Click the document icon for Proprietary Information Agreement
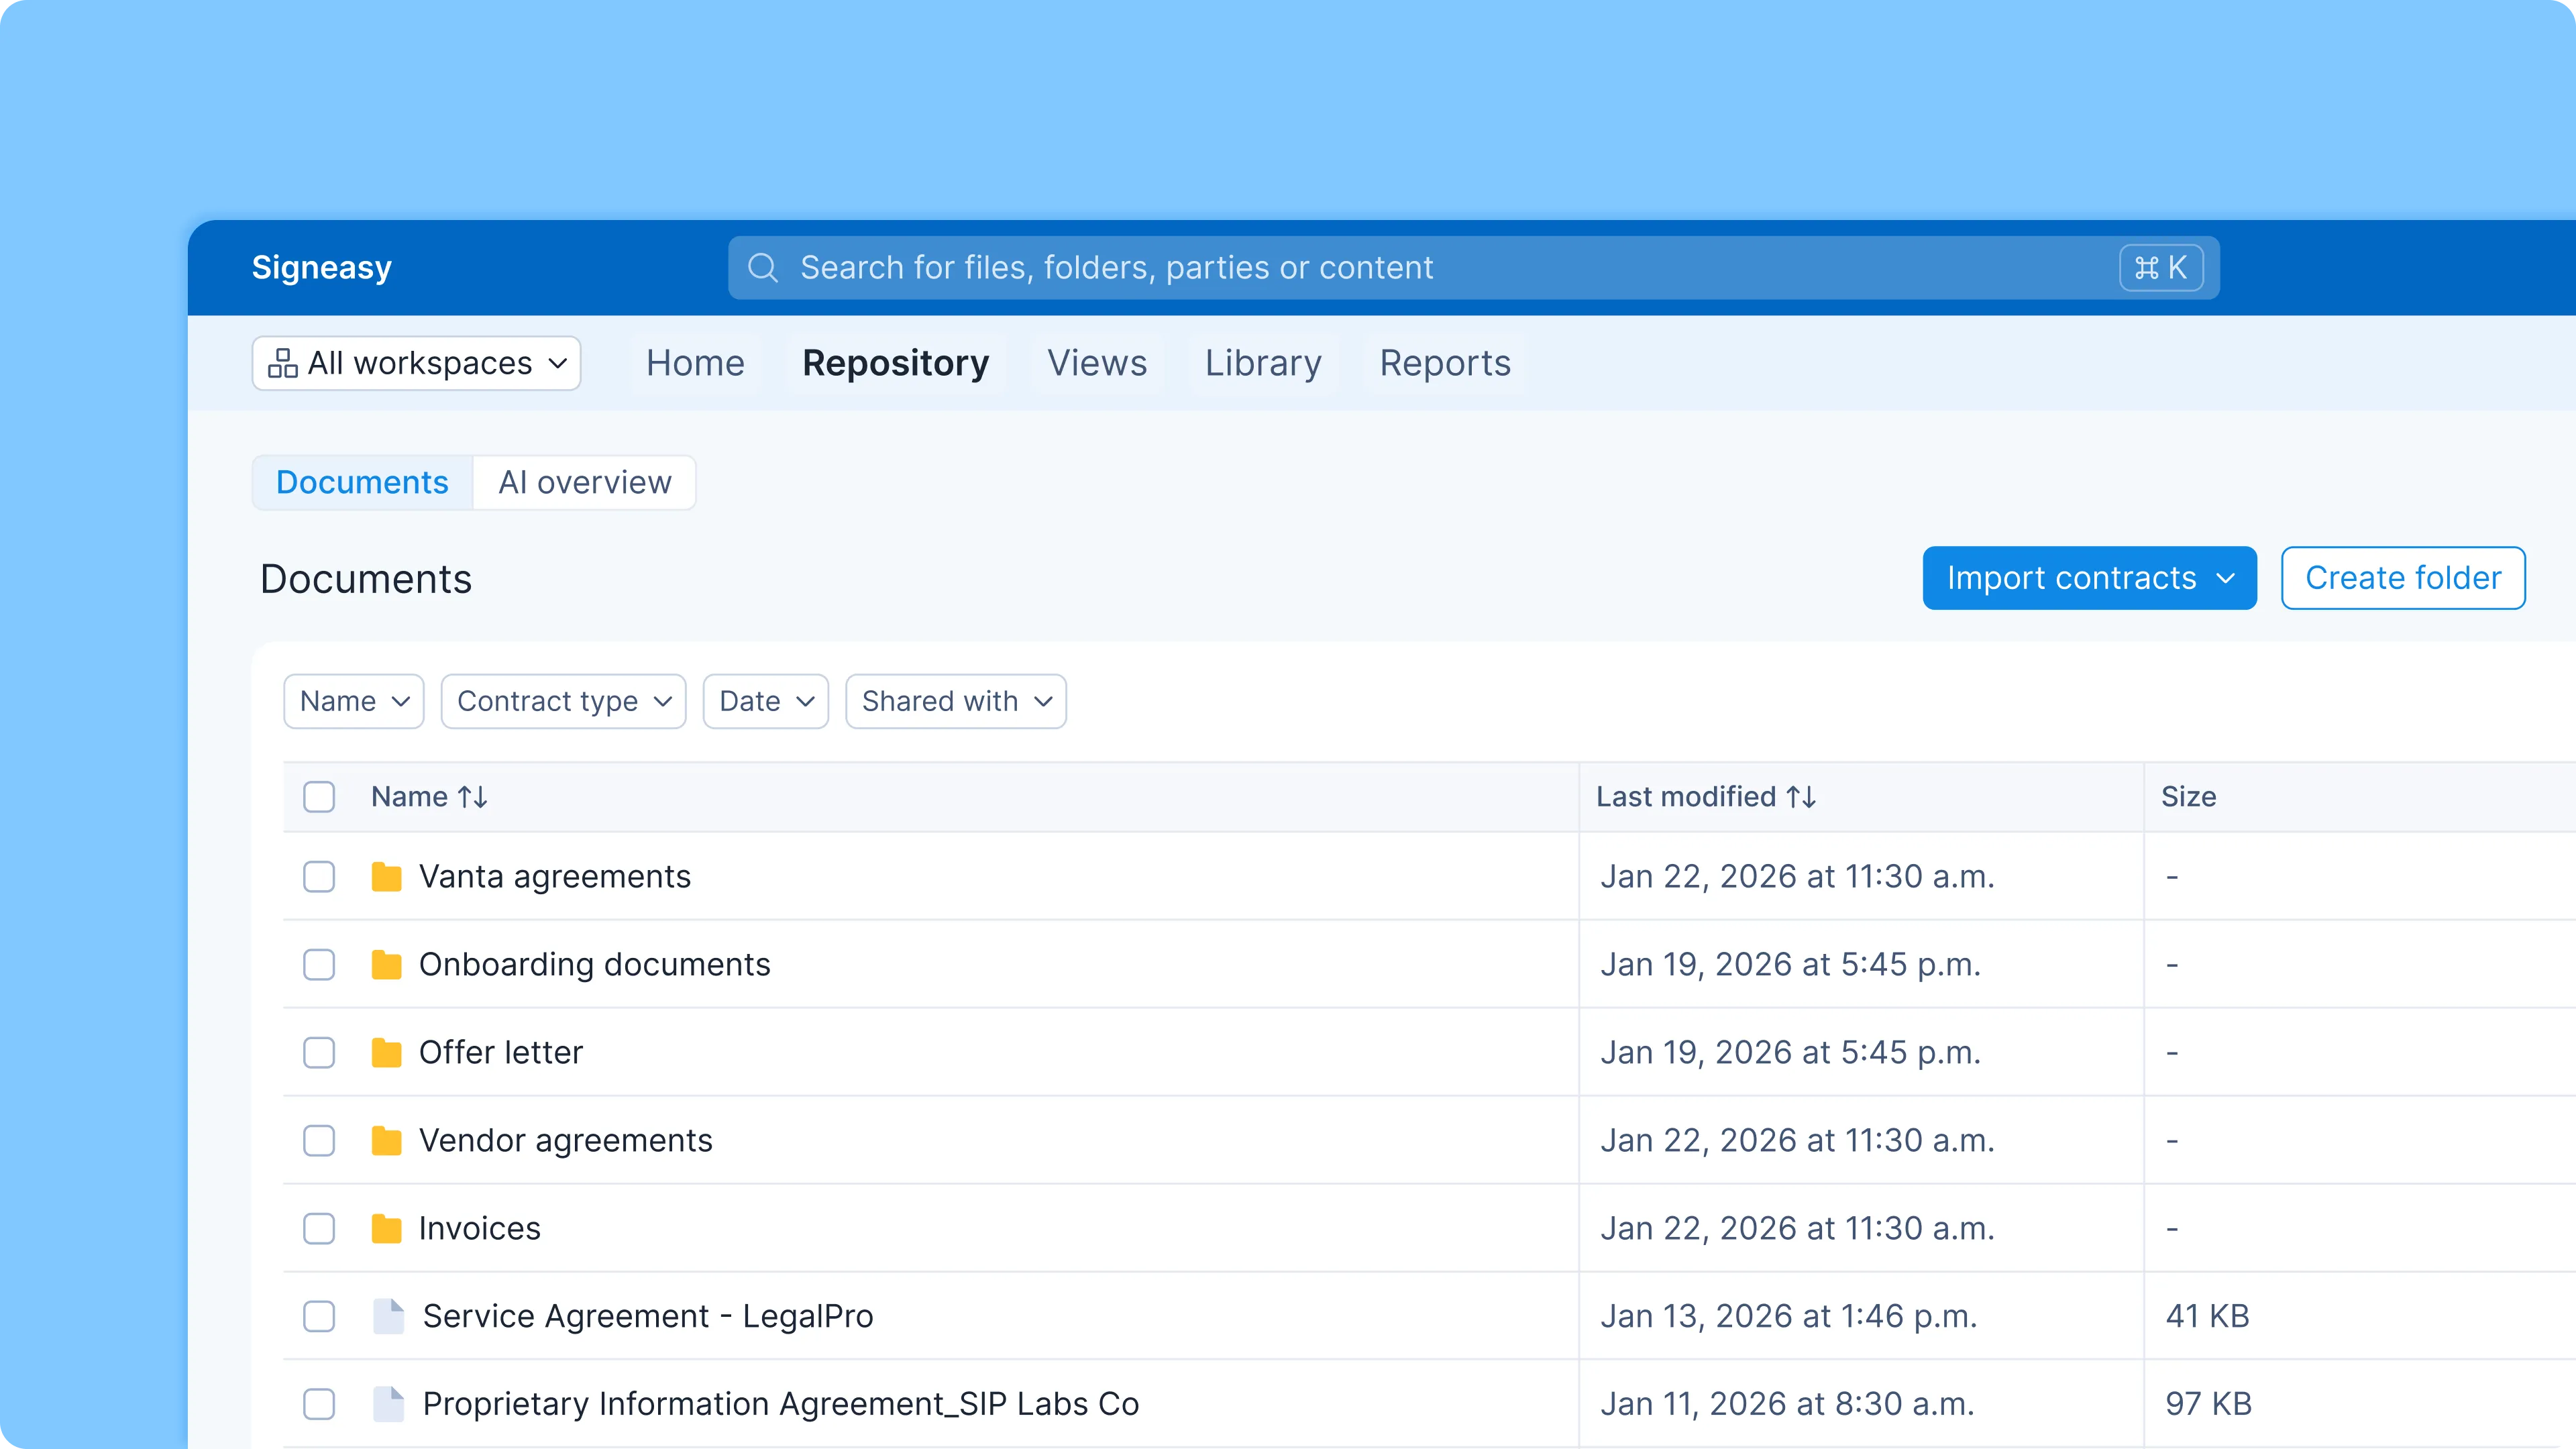The height and width of the screenshot is (1449, 2576). pos(389,1403)
